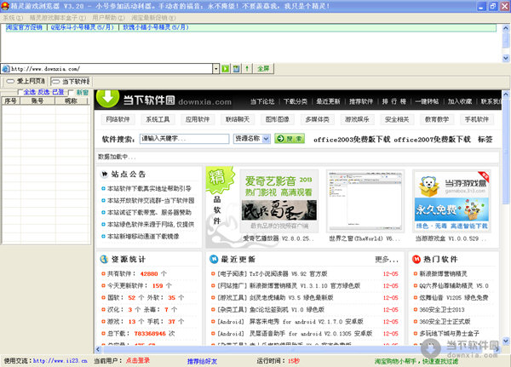511x367 pixels.
Task: Click the top panel scroll-down arrow
Action: [x=506, y=58]
